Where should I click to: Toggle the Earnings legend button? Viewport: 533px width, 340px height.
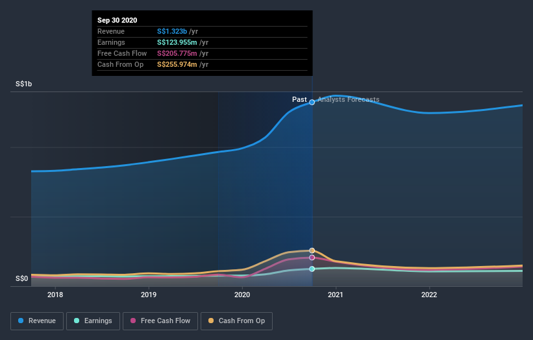click(x=93, y=321)
